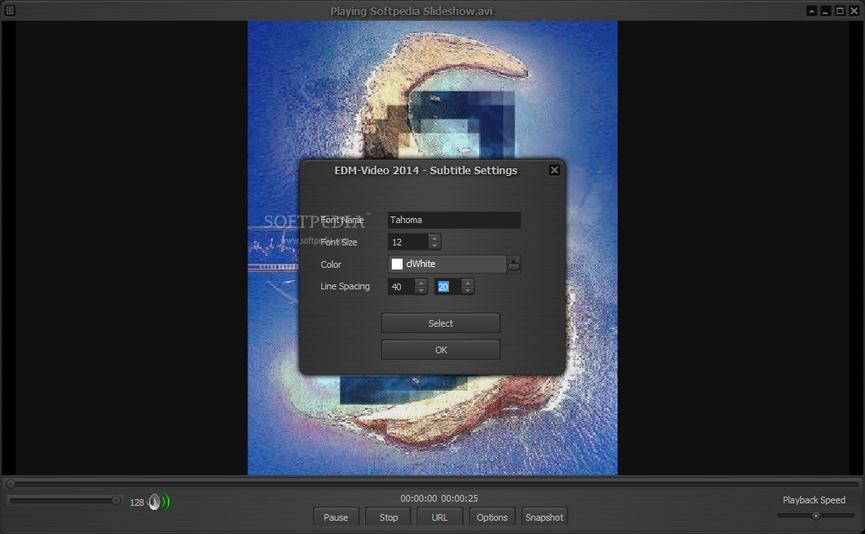865x534 pixels.
Task: Click the total time 00:00:25
Action: 460,498
